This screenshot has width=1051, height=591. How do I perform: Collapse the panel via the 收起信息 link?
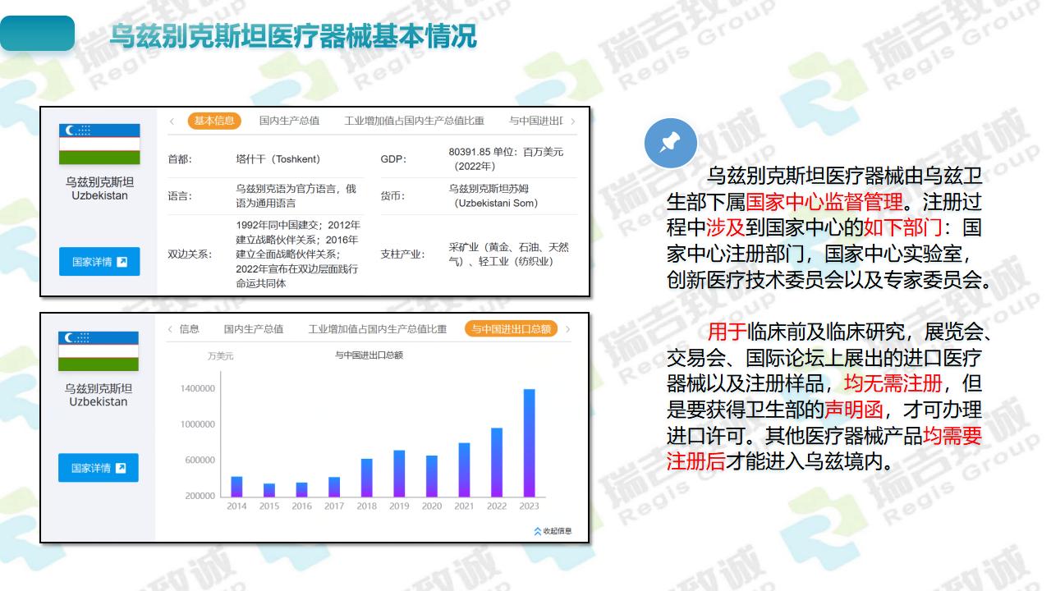tap(557, 531)
